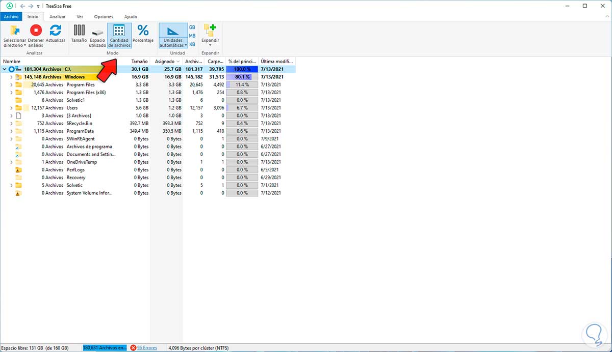Collapse the C:\ root node
This screenshot has height=352, width=612.
tap(4, 69)
